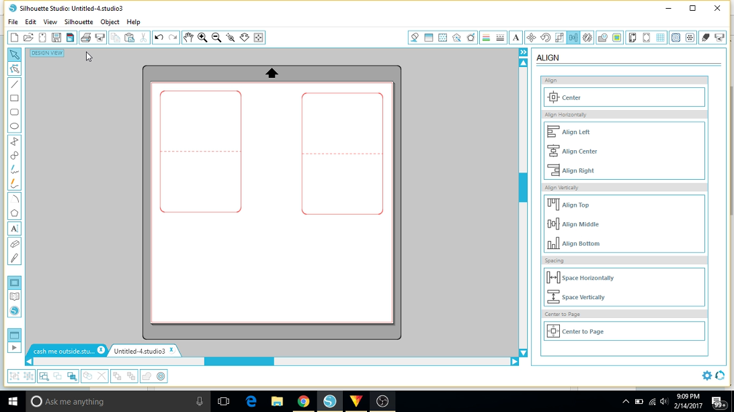
Task: Open preferences gear at bottom right
Action: coord(707,376)
